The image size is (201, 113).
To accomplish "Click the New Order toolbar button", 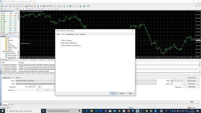I will point(29,6).
